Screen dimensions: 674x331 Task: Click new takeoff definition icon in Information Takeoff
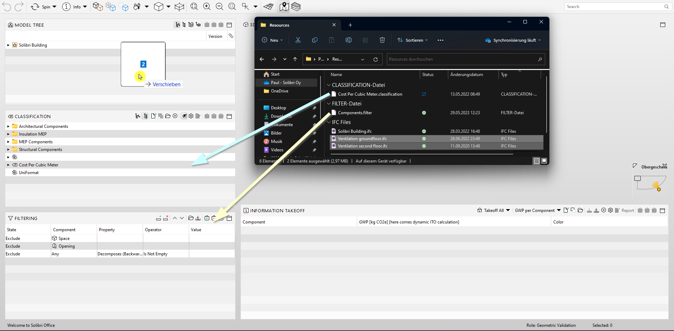[566, 210]
